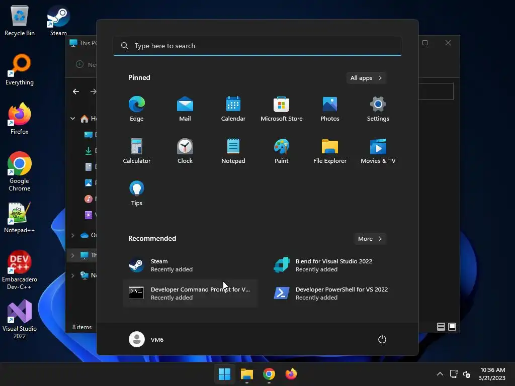Open Google Chrome from the taskbar
Screen dimensions: 515x386
point(269,374)
